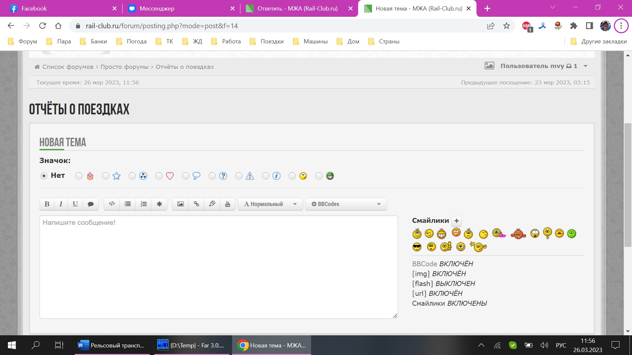
Task: Click the code tag icon
Action: 112,204
